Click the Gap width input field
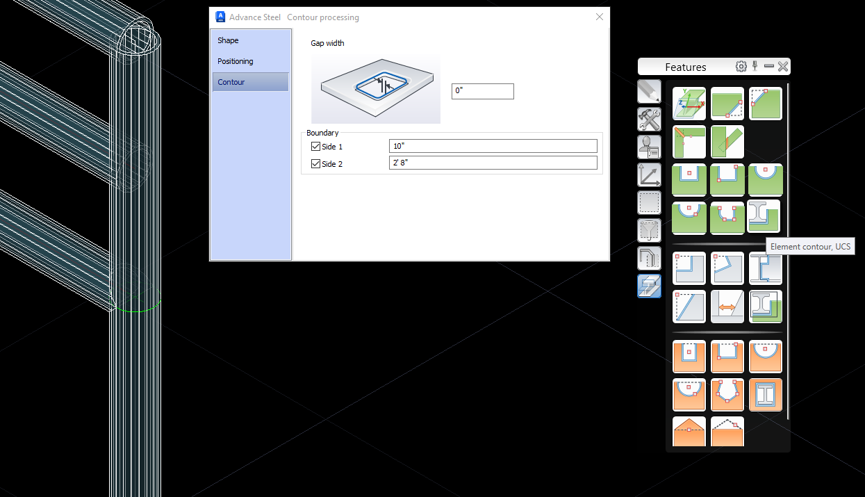The image size is (865, 497). click(482, 91)
